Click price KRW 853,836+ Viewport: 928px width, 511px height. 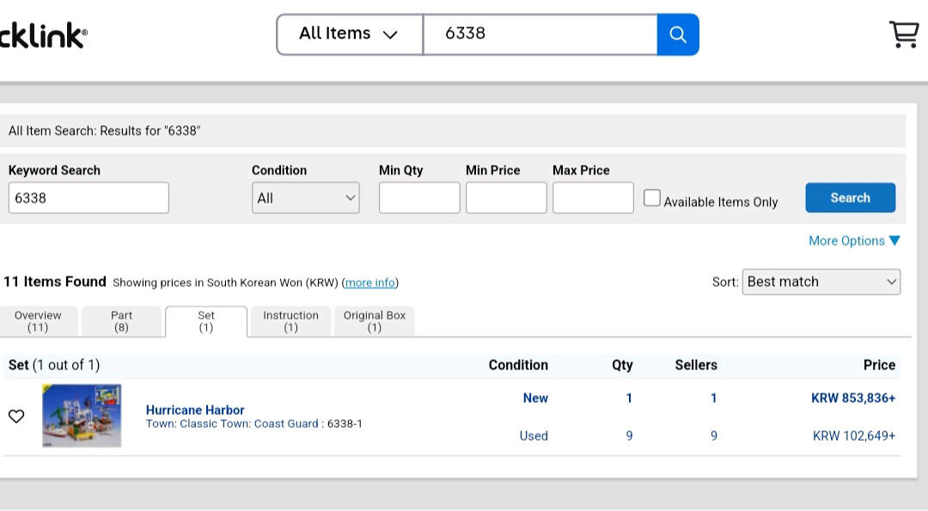pyautogui.click(x=853, y=398)
